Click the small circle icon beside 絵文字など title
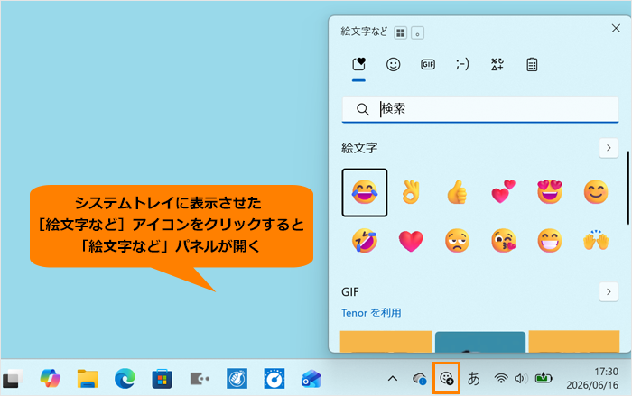 tap(417, 32)
